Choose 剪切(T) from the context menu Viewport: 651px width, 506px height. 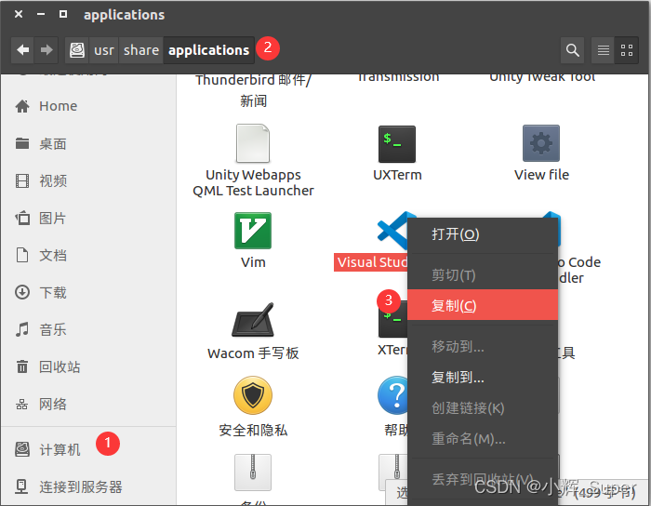pyautogui.click(x=483, y=274)
